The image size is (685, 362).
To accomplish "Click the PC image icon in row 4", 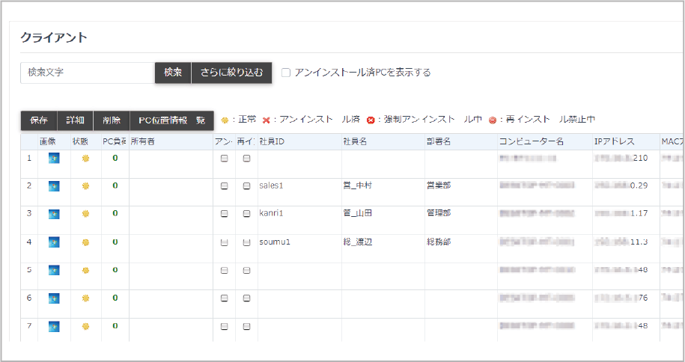I will pyautogui.click(x=54, y=242).
